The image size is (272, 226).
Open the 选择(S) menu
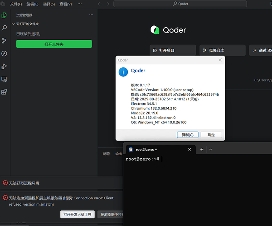click(49, 4)
